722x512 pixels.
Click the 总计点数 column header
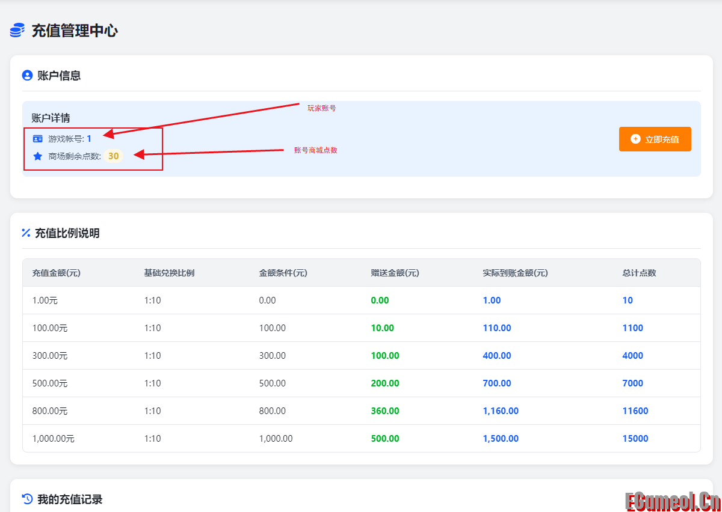tap(639, 273)
